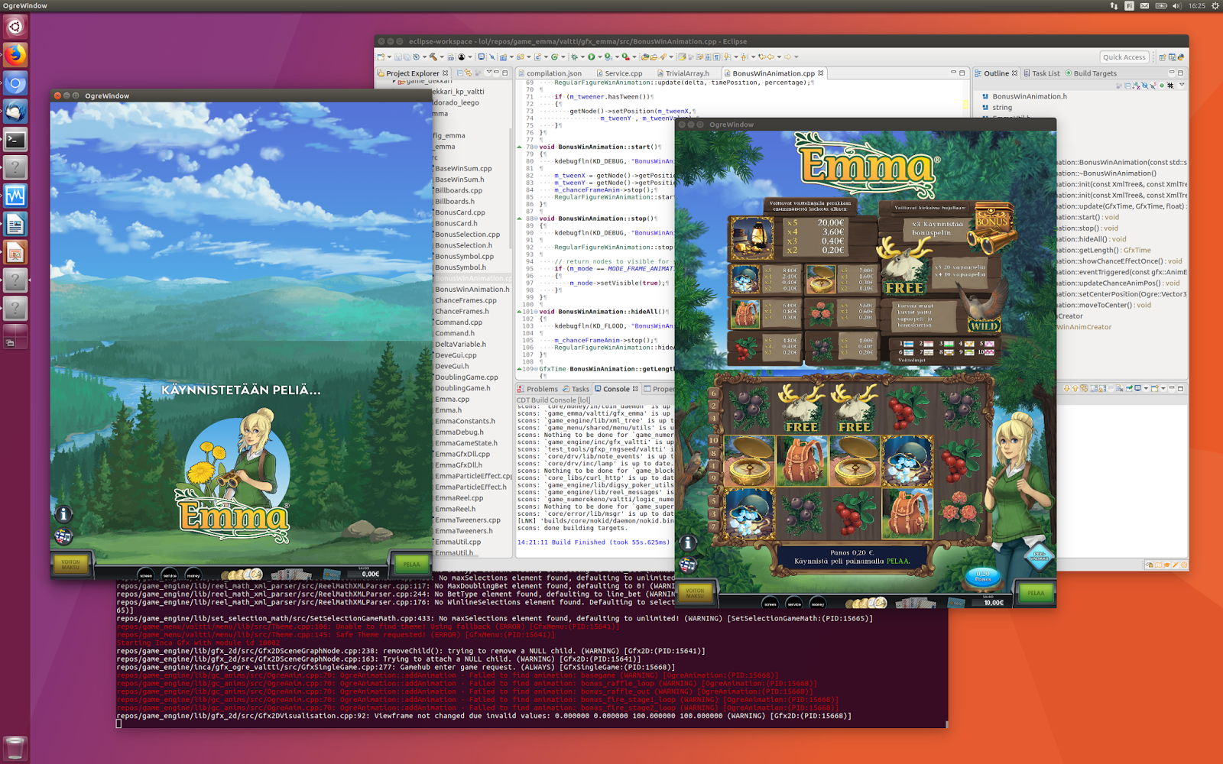Launch Firefox from the Ubuntu dock
The width and height of the screenshot is (1223, 764).
point(15,55)
